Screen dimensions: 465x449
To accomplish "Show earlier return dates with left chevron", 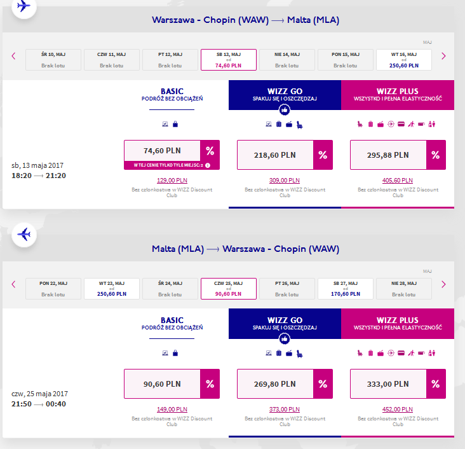I will [13, 284].
